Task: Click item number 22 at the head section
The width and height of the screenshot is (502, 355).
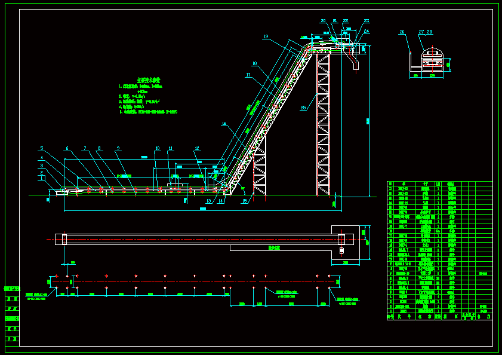Action: point(346,21)
